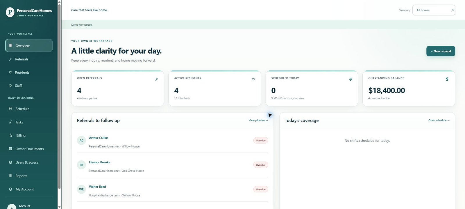Click the Schedule list icon in sidebar

coord(10,109)
